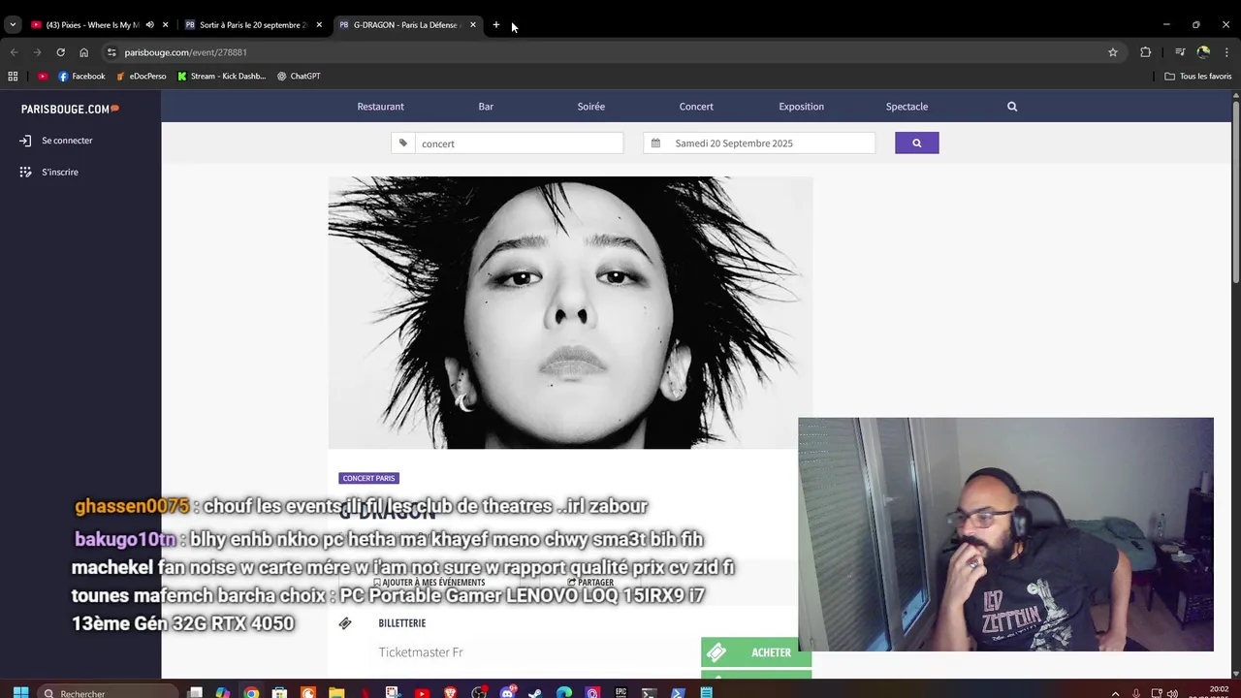Viewport: 1241px width, 698px height.
Task: Open the eDocPerso bookmark
Action: point(141,76)
